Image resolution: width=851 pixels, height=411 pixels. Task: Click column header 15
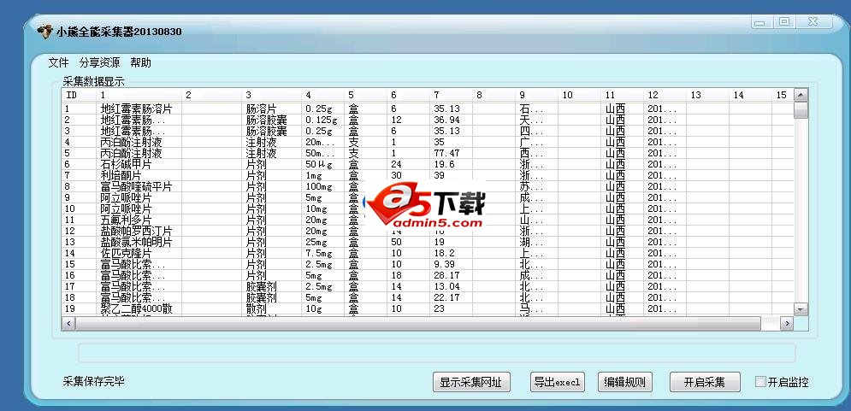[783, 95]
